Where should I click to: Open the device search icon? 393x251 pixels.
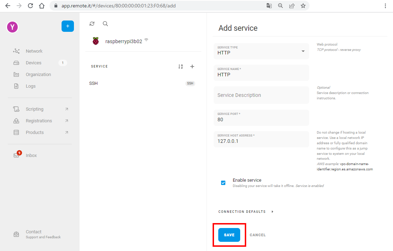105,24
